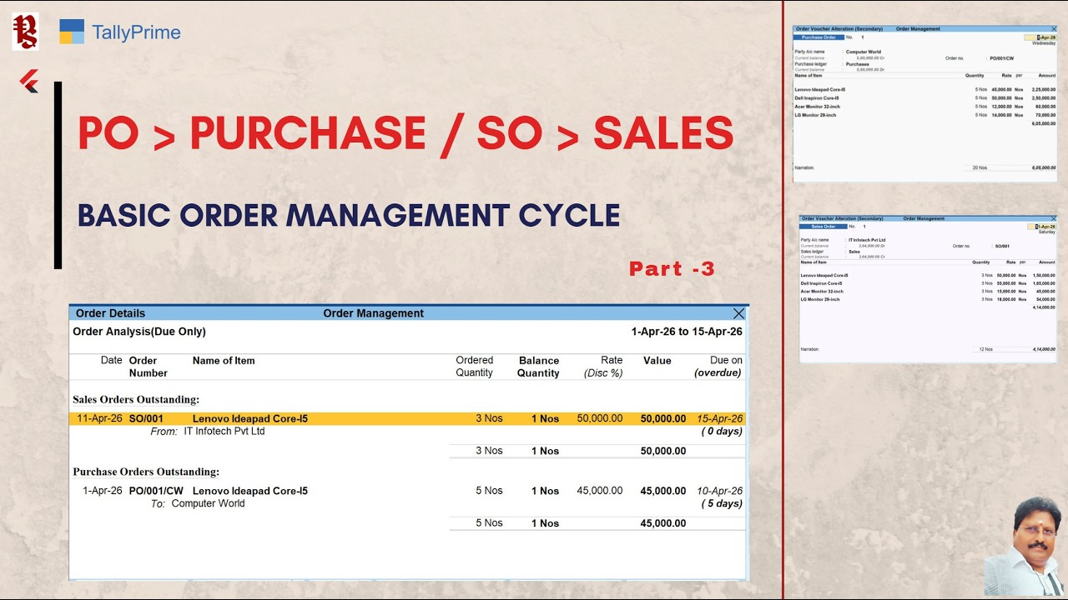Click the bold value 50,000.00 in SO/001 row

pyautogui.click(x=663, y=418)
